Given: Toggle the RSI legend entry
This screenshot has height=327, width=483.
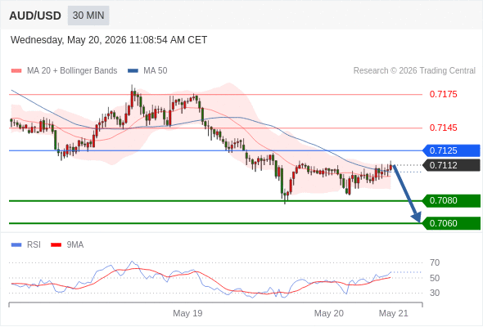Looking at the screenshot, I should [x=26, y=245].
